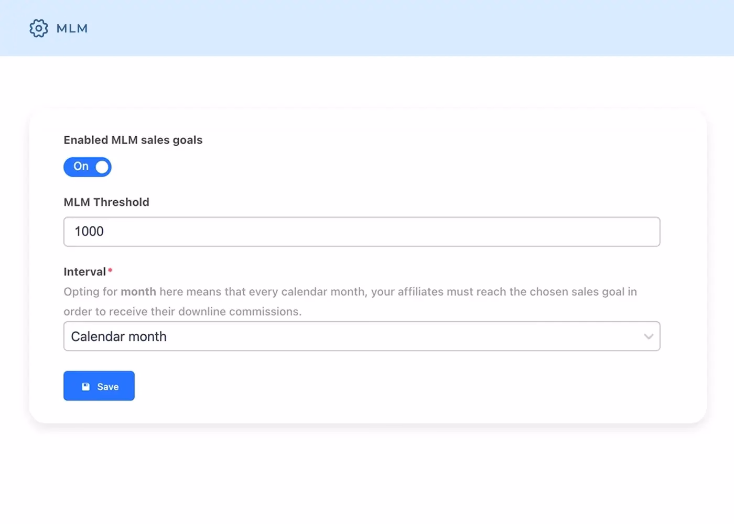Click the Interval helper description text
Screen dimensions: 734x524
click(350, 301)
